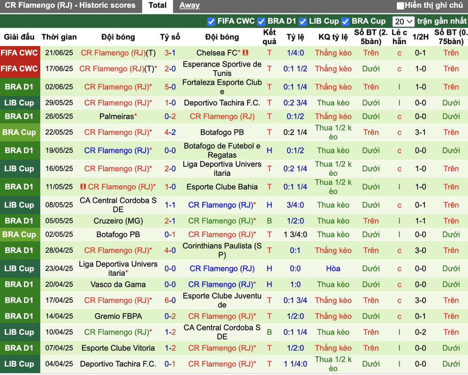
Task: Click the 2-1 score for Cruzeiro match
Action: [x=170, y=221]
